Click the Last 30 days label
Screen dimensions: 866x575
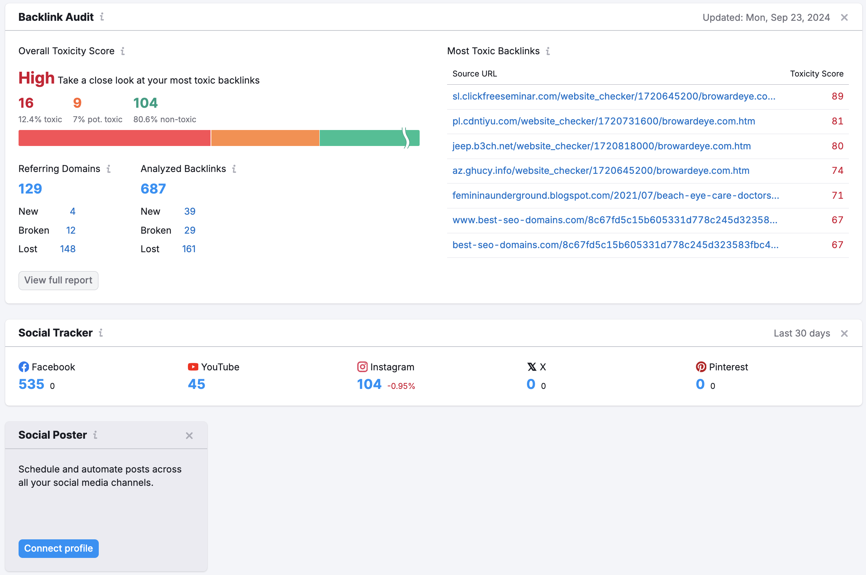point(802,334)
